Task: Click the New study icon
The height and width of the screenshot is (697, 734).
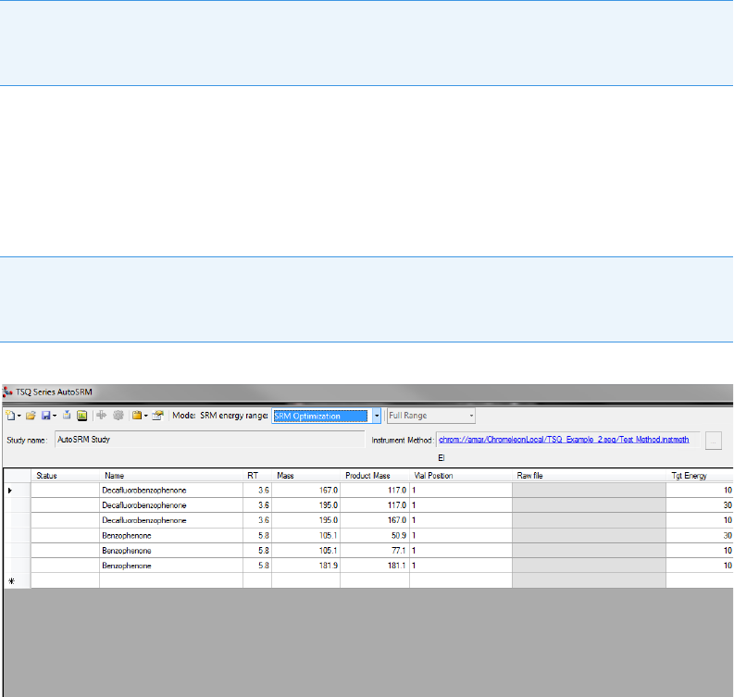Action: (x=10, y=416)
